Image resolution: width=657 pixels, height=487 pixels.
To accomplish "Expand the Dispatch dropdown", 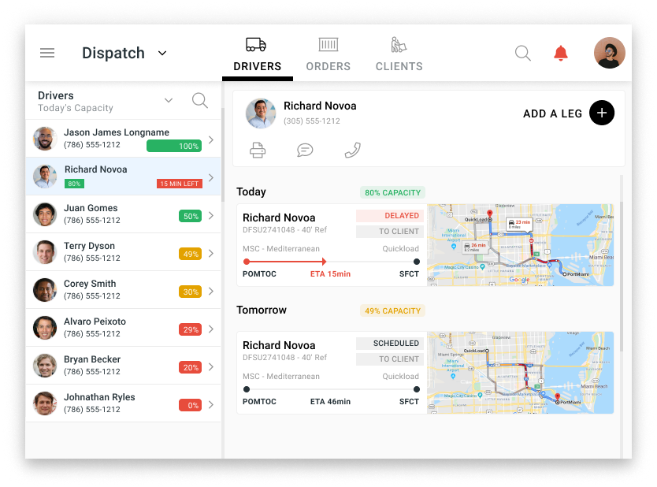I will tap(162, 53).
